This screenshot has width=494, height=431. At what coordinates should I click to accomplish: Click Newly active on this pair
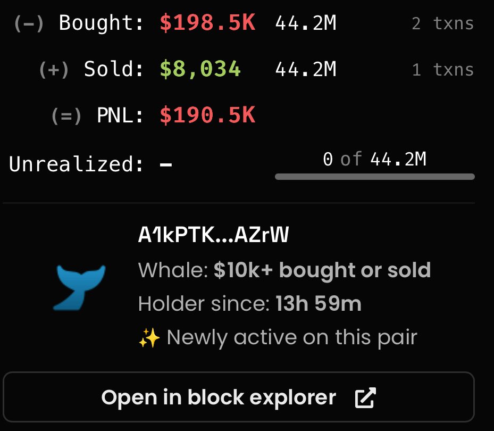click(x=292, y=338)
